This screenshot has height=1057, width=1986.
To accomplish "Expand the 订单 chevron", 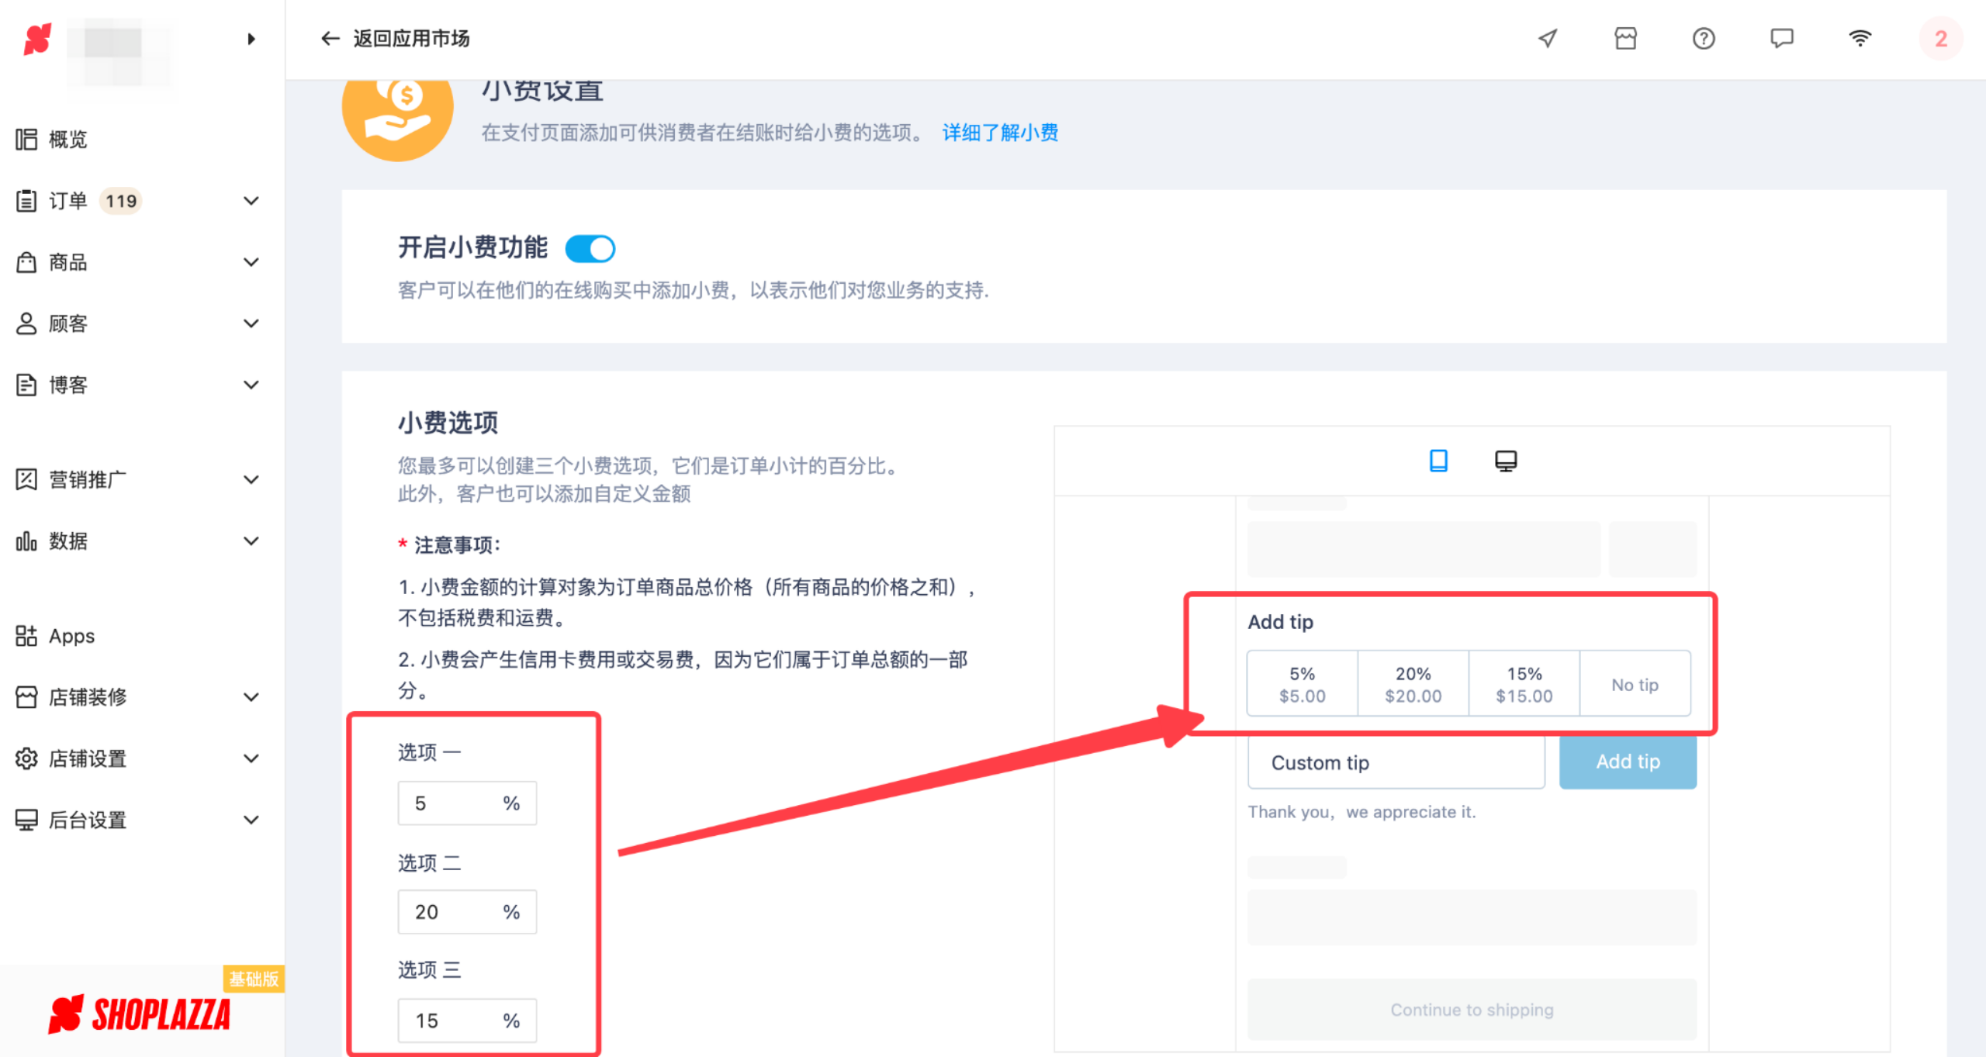I will 251,201.
